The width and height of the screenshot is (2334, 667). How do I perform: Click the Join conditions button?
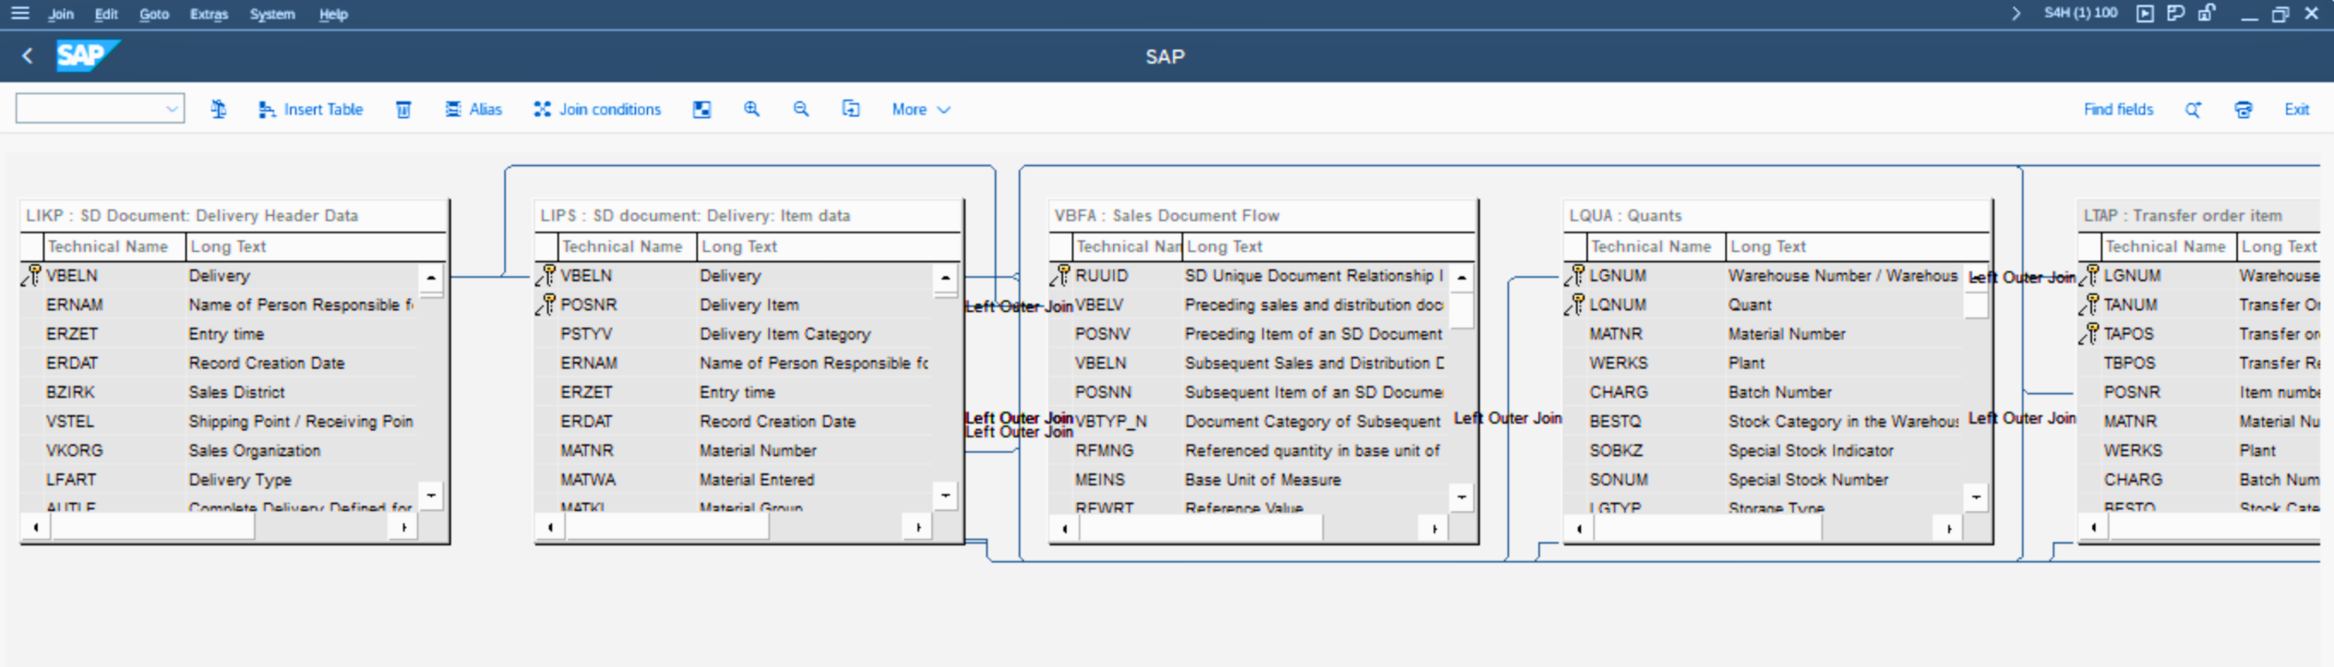[x=597, y=109]
